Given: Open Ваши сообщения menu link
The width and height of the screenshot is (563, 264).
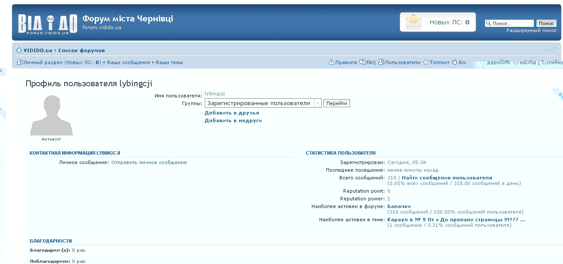Looking at the screenshot, I should [x=128, y=62].
